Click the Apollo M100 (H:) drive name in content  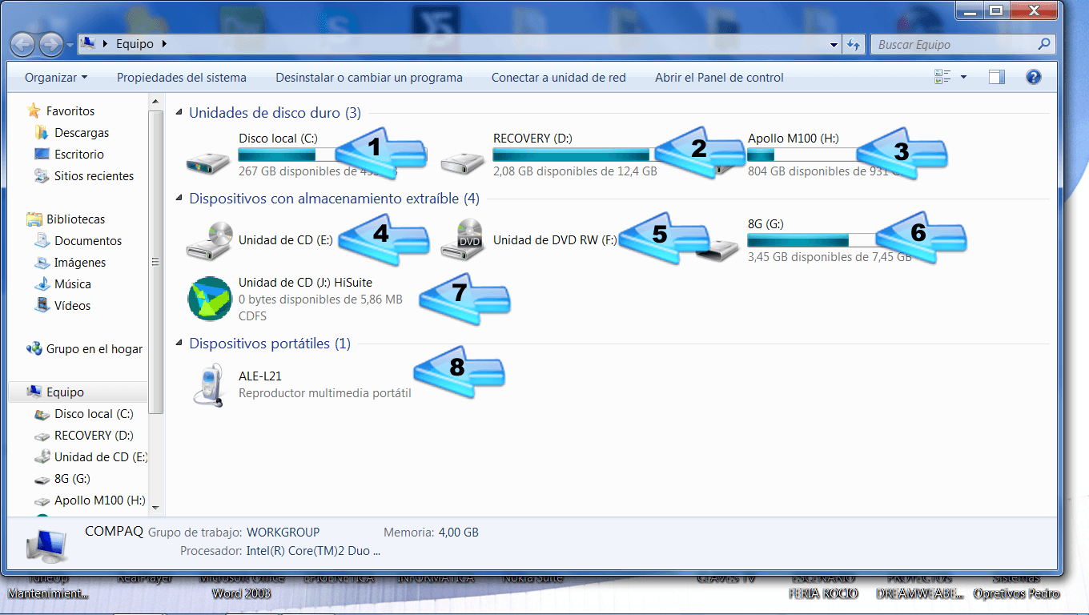793,138
